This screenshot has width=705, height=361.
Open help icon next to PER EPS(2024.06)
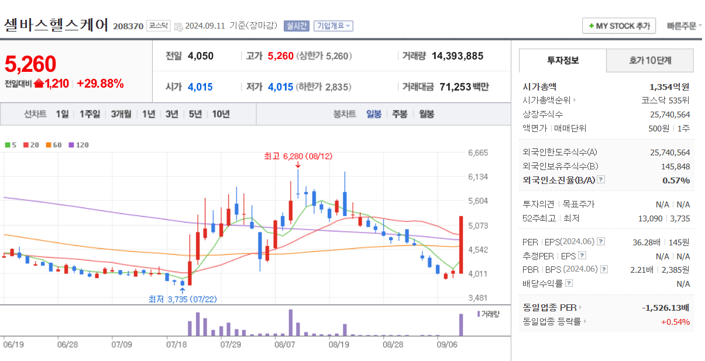tap(601, 242)
